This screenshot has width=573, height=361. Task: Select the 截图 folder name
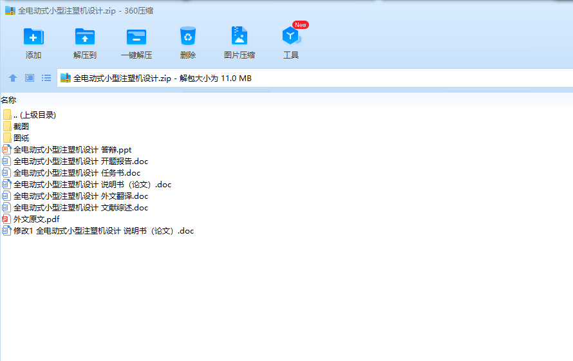[x=21, y=126]
